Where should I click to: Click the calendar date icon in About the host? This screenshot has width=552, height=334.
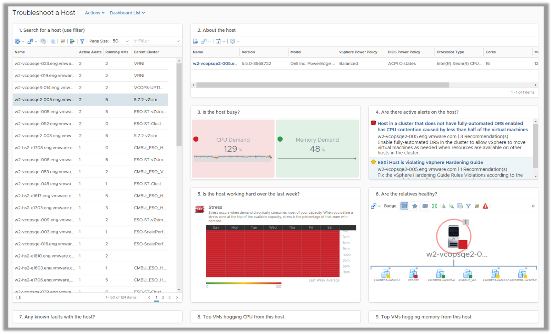tap(218, 41)
